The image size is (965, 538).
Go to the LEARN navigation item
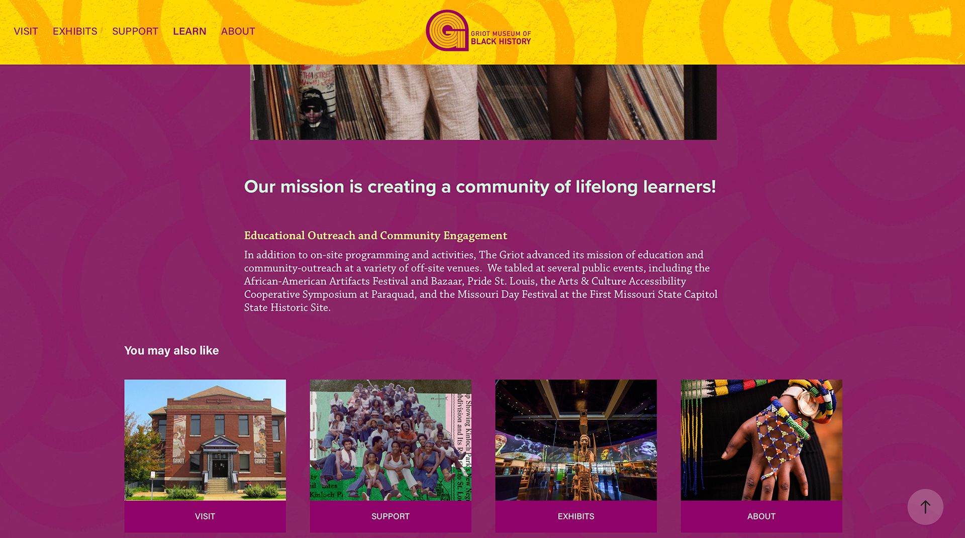pos(189,31)
